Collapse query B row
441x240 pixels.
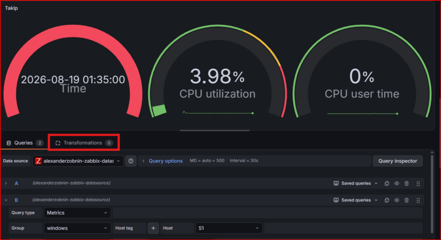click(x=6, y=200)
